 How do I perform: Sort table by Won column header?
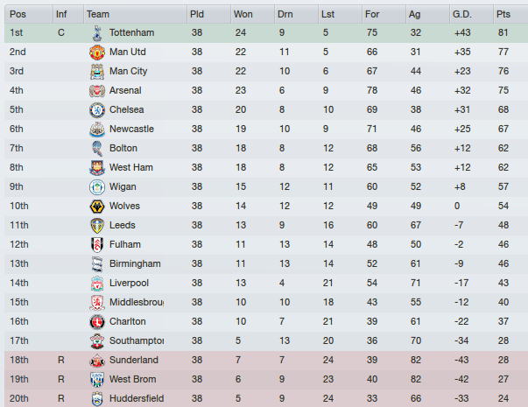click(x=243, y=14)
